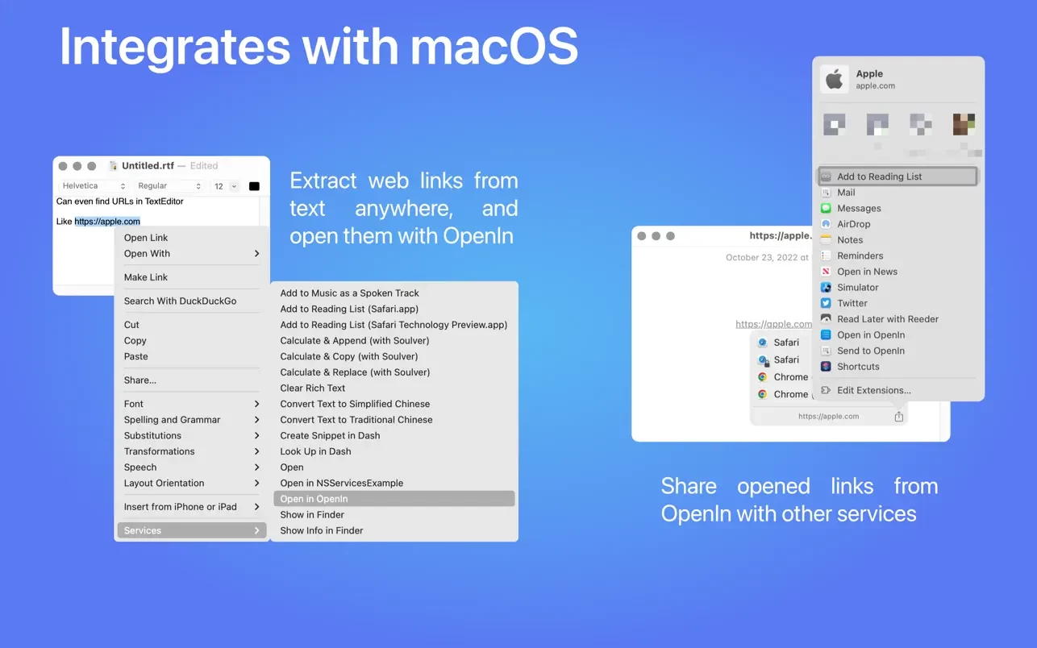Open the Helvetica font family dropdown

click(x=94, y=186)
